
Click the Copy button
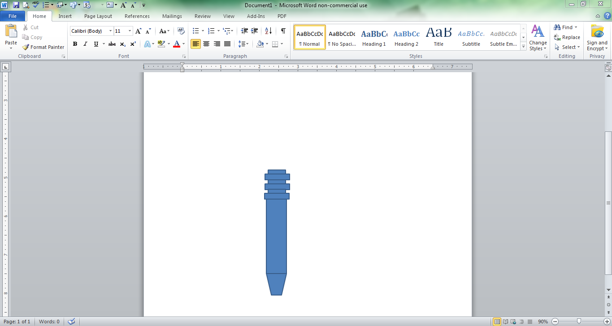[32, 37]
